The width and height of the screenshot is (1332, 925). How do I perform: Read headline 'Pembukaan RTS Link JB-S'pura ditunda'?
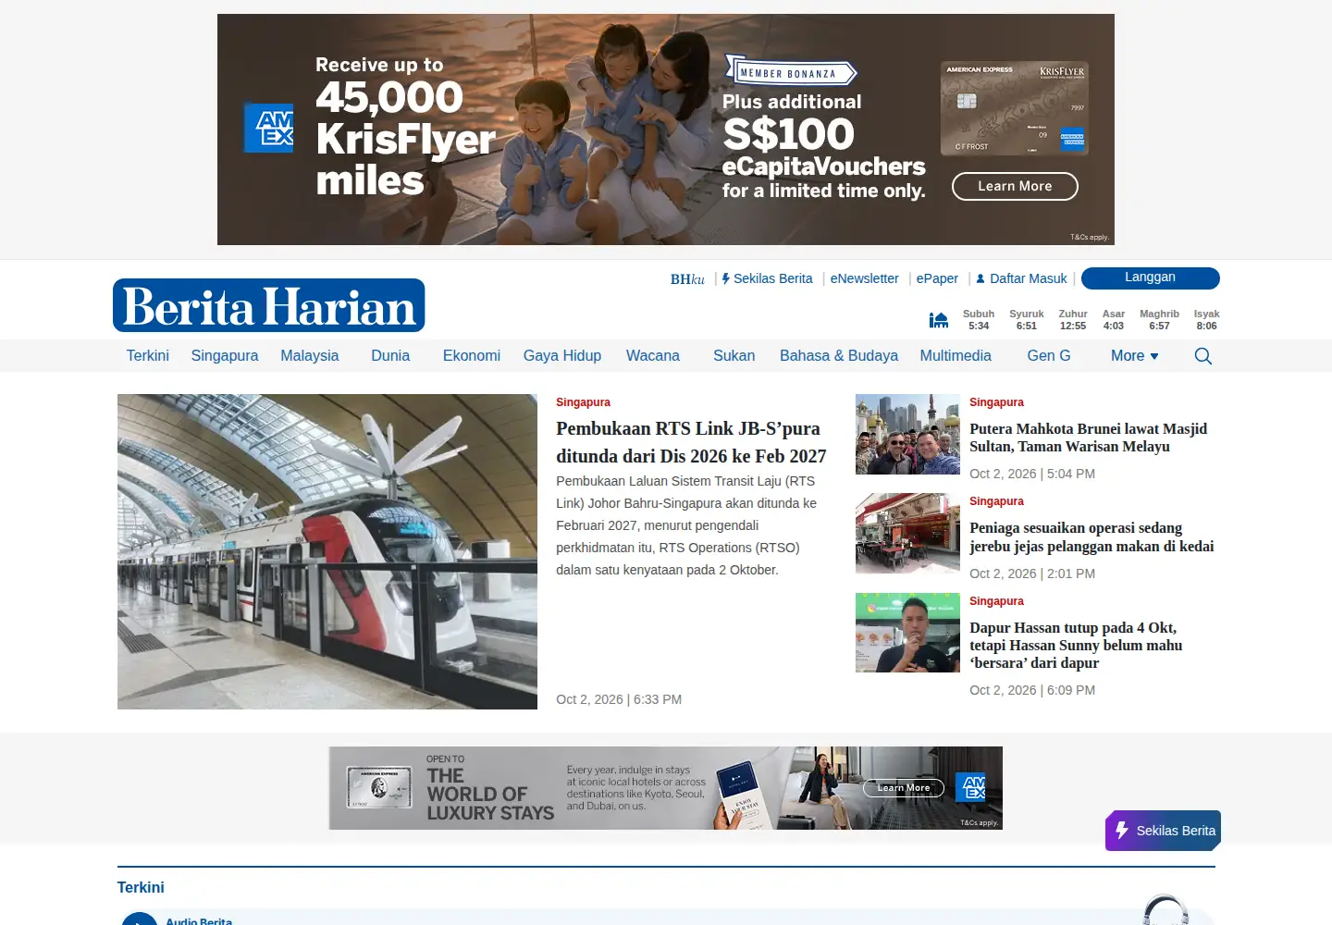point(691,442)
